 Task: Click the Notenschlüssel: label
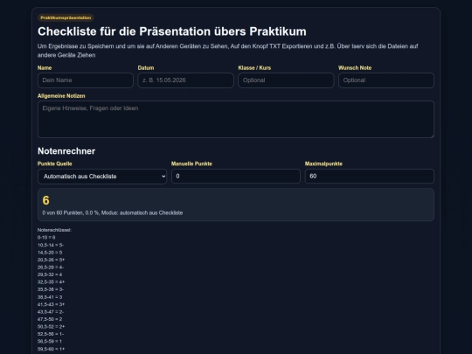coord(54,230)
